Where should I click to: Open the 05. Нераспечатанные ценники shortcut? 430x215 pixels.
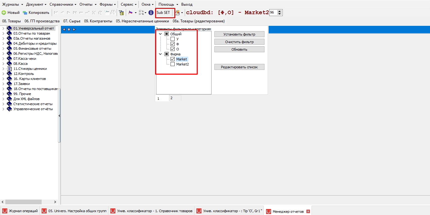142,21
